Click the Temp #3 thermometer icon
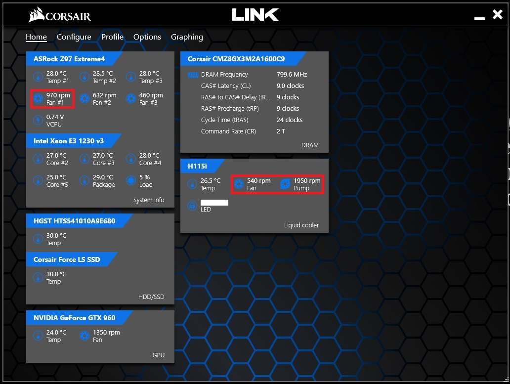510x384 pixels. 131,77
